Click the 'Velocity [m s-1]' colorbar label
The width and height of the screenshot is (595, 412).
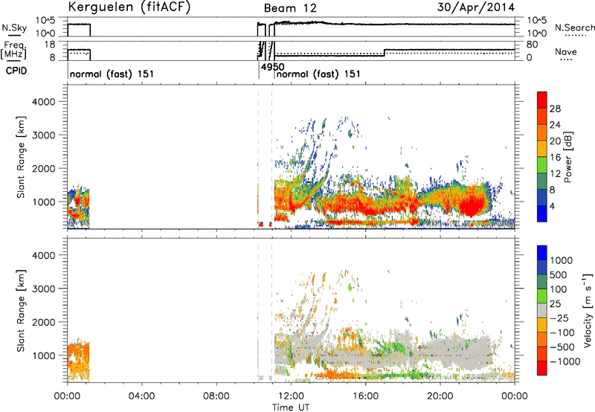click(588, 310)
